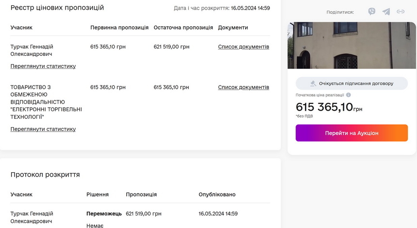Click the 'Реєстр цінових пропозицій' heading
Screen dimensions: 417x228
click(x=57, y=8)
